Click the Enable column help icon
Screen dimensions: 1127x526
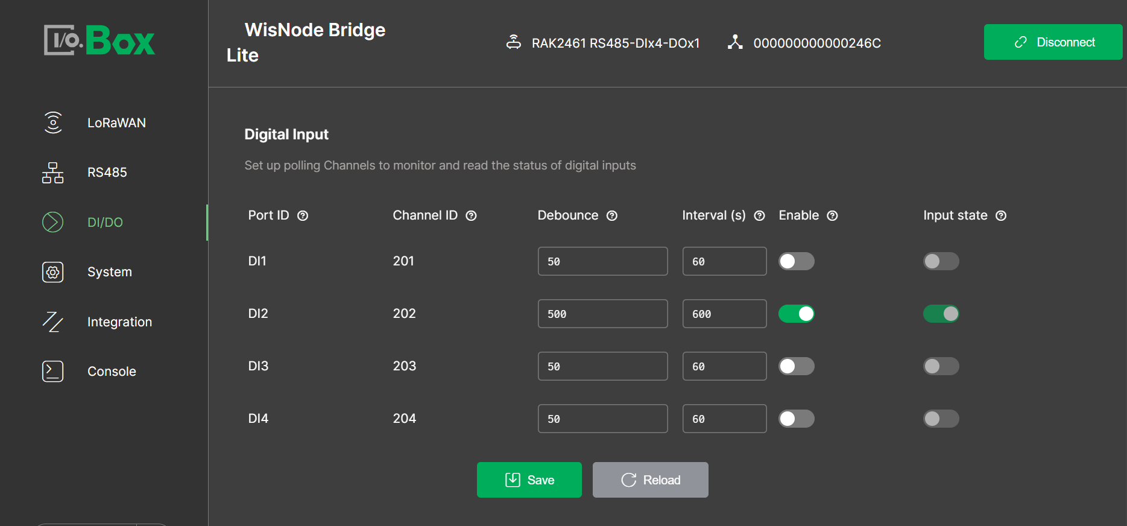point(832,216)
